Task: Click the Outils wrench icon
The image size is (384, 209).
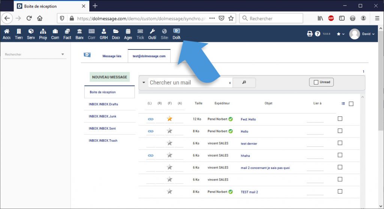Action: coord(152,31)
